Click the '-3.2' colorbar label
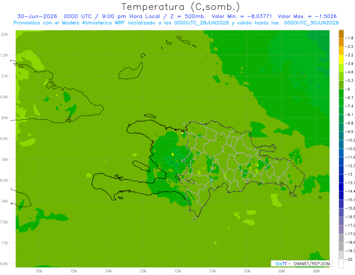The image size is (355, 275). coord(349,55)
